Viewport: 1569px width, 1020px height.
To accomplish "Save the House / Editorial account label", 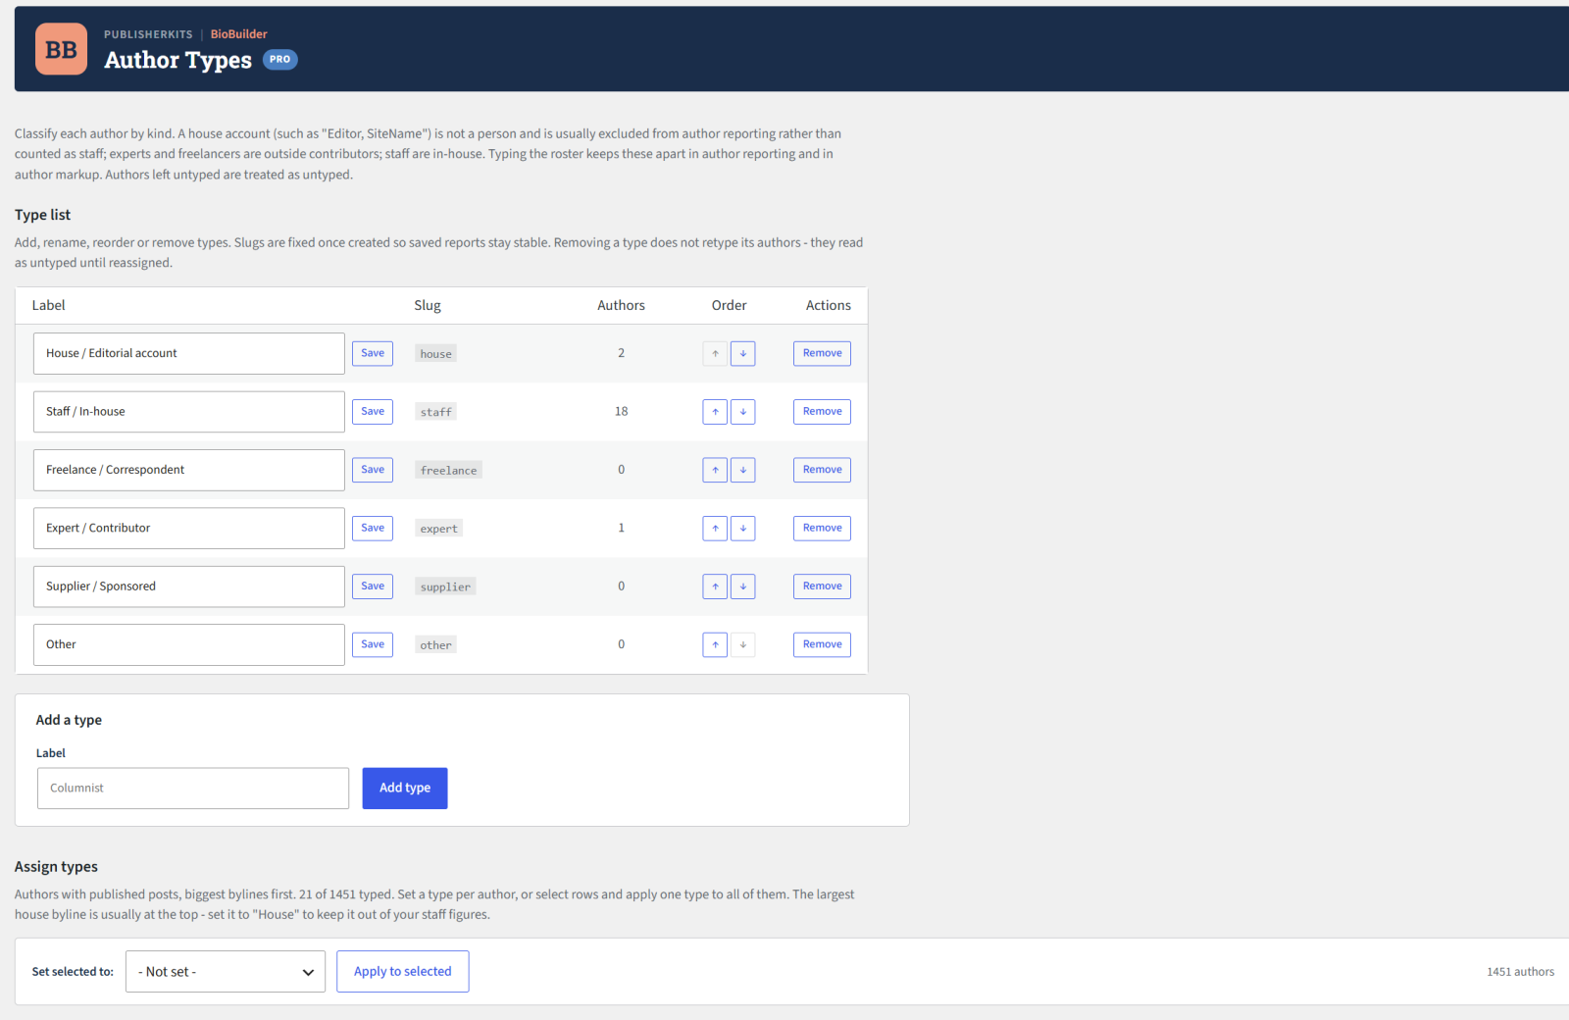I will coord(373,353).
